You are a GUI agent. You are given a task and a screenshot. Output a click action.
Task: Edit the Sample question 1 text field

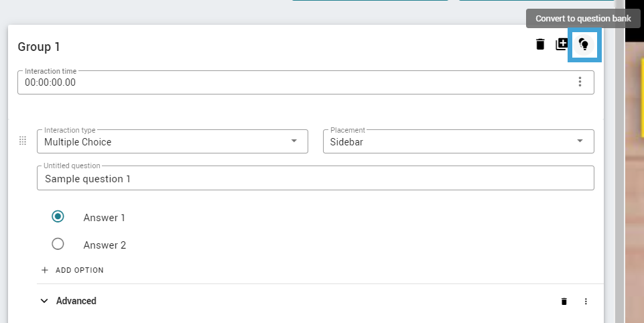[316, 178]
